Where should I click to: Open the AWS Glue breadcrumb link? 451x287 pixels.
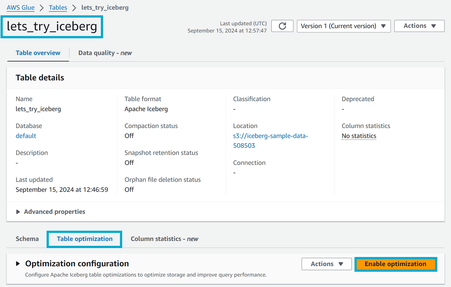[x=20, y=7]
